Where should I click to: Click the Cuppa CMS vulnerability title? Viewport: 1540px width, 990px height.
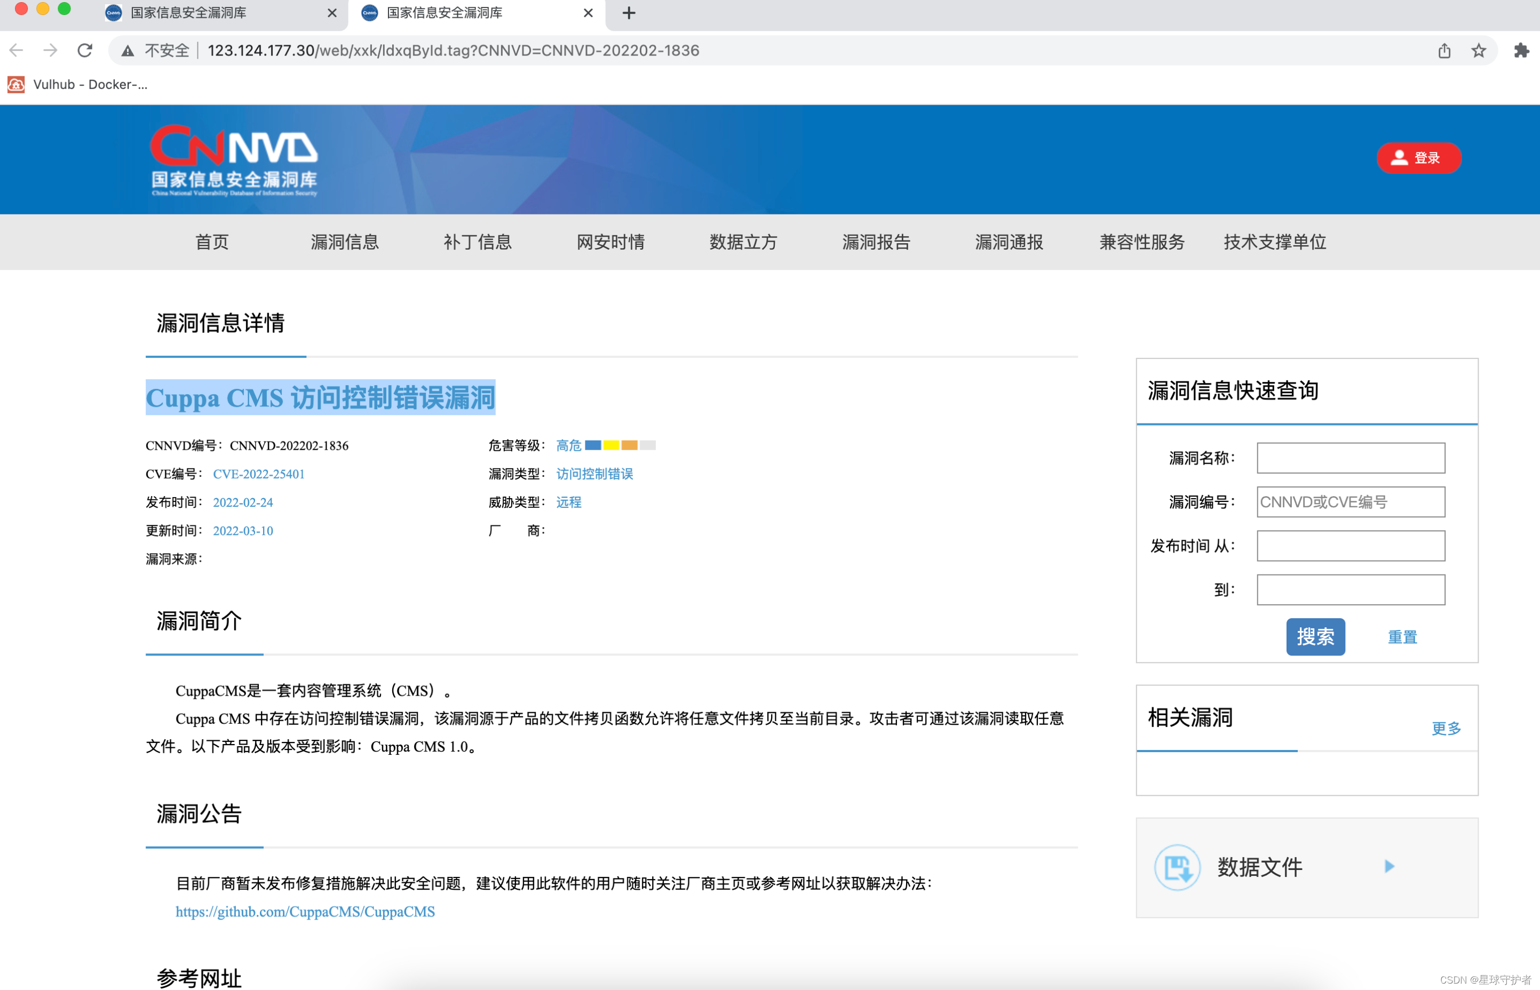coord(320,397)
